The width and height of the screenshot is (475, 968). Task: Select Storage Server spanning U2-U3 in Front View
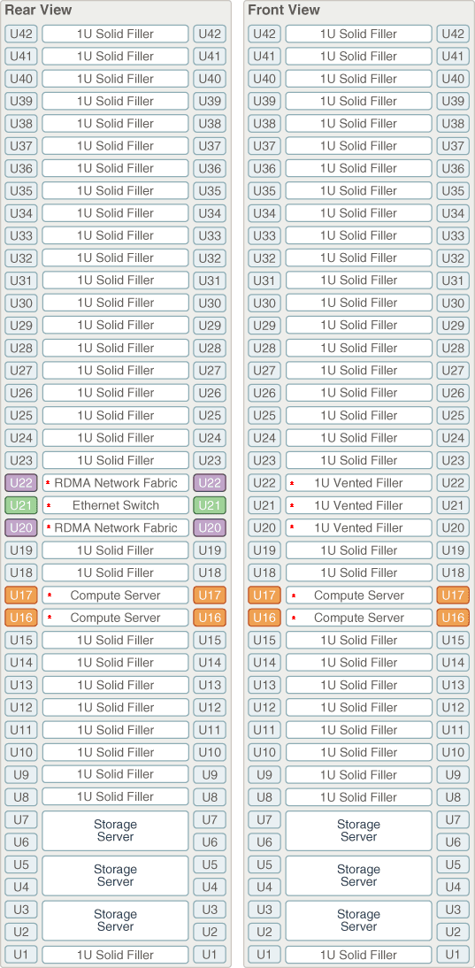click(358, 920)
